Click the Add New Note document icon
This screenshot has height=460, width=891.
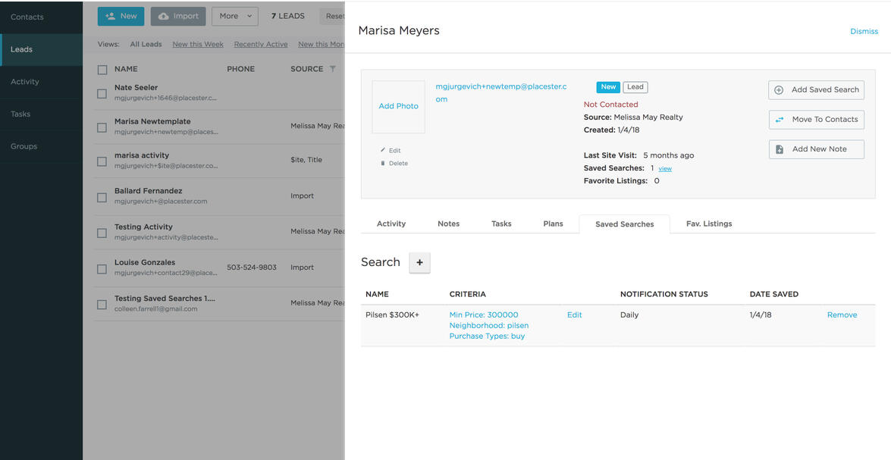[779, 149]
